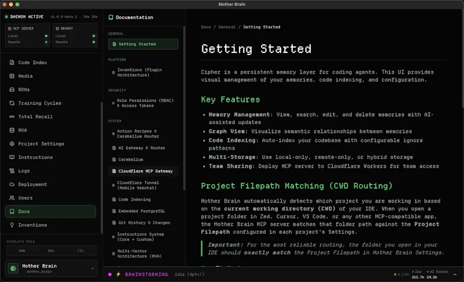The image size is (464, 282).
Task: Click the version v1.0.0-beta.1 label
Action: 64,17
